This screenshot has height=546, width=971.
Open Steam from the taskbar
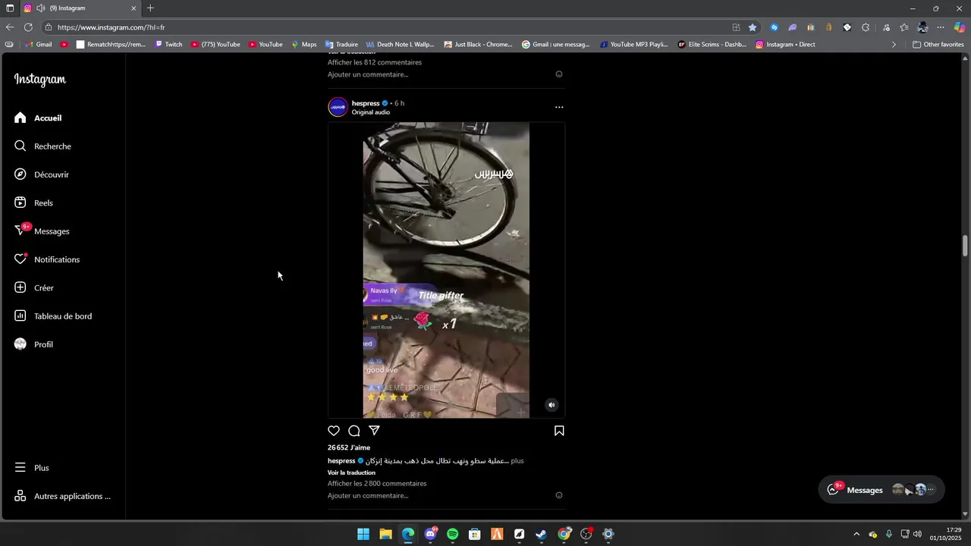pyautogui.click(x=541, y=534)
